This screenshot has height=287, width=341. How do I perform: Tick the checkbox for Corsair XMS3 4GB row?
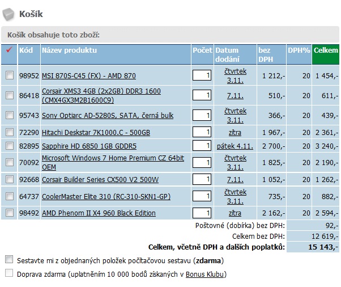10,95
